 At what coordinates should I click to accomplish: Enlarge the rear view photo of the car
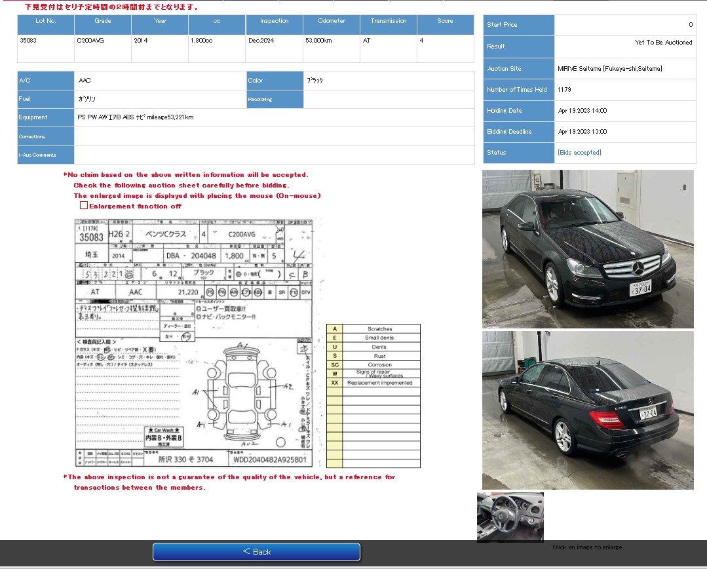click(x=588, y=410)
